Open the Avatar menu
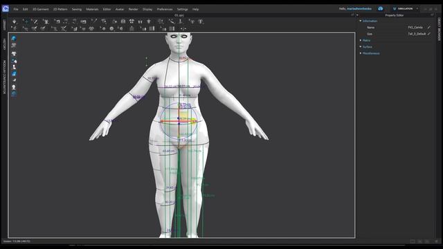This screenshot has width=443, height=249. (120, 9)
